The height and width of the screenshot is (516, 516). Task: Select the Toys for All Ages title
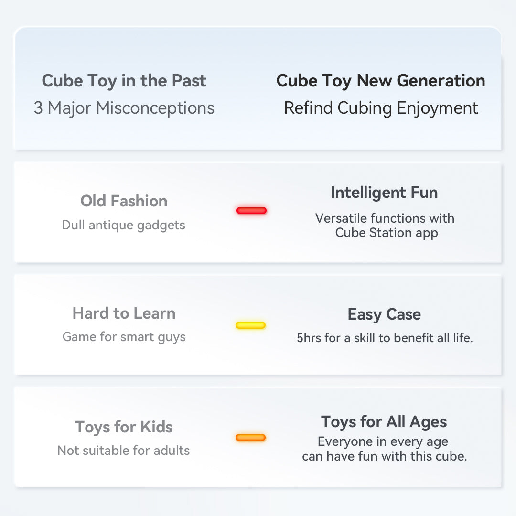click(384, 422)
